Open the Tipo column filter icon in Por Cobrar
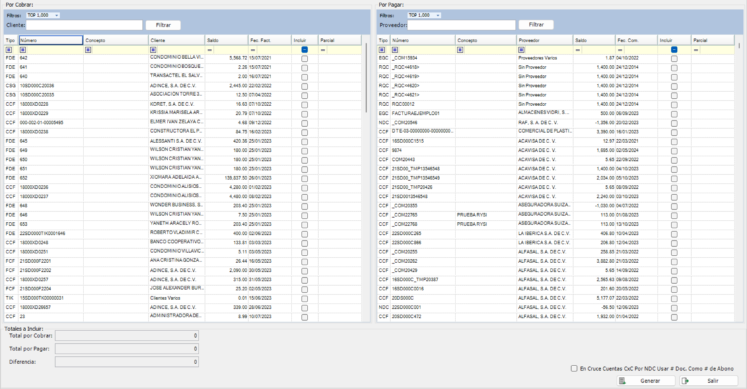747x389 pixels. pyautogui.click(x=8, y=50)
